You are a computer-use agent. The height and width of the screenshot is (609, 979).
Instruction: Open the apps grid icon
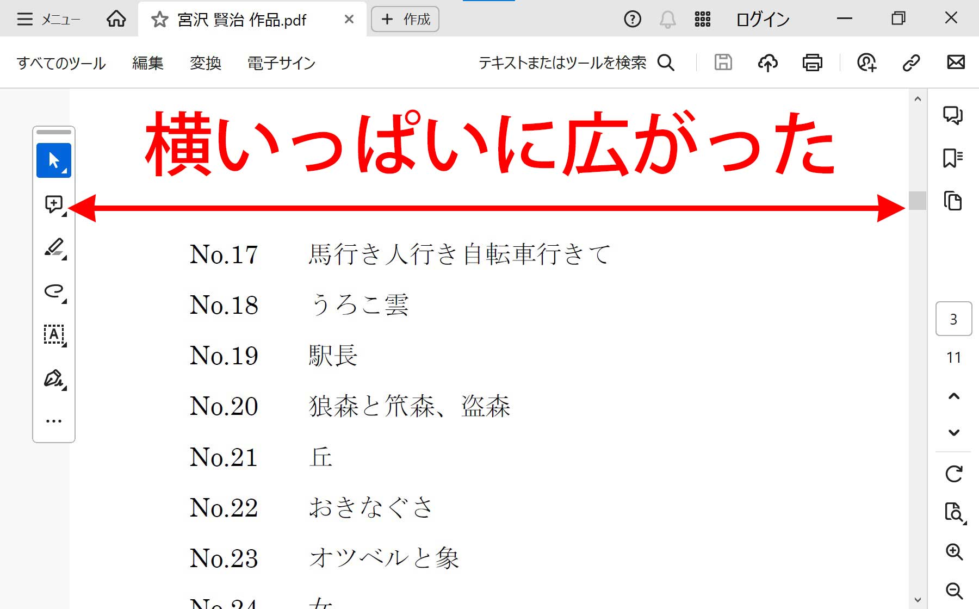[702, 20]
